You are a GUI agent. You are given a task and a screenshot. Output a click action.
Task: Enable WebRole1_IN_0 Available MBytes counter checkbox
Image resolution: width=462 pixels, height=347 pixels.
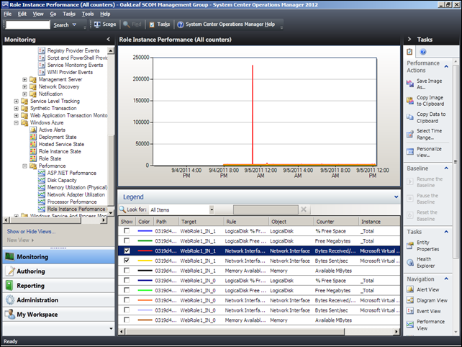127,320
